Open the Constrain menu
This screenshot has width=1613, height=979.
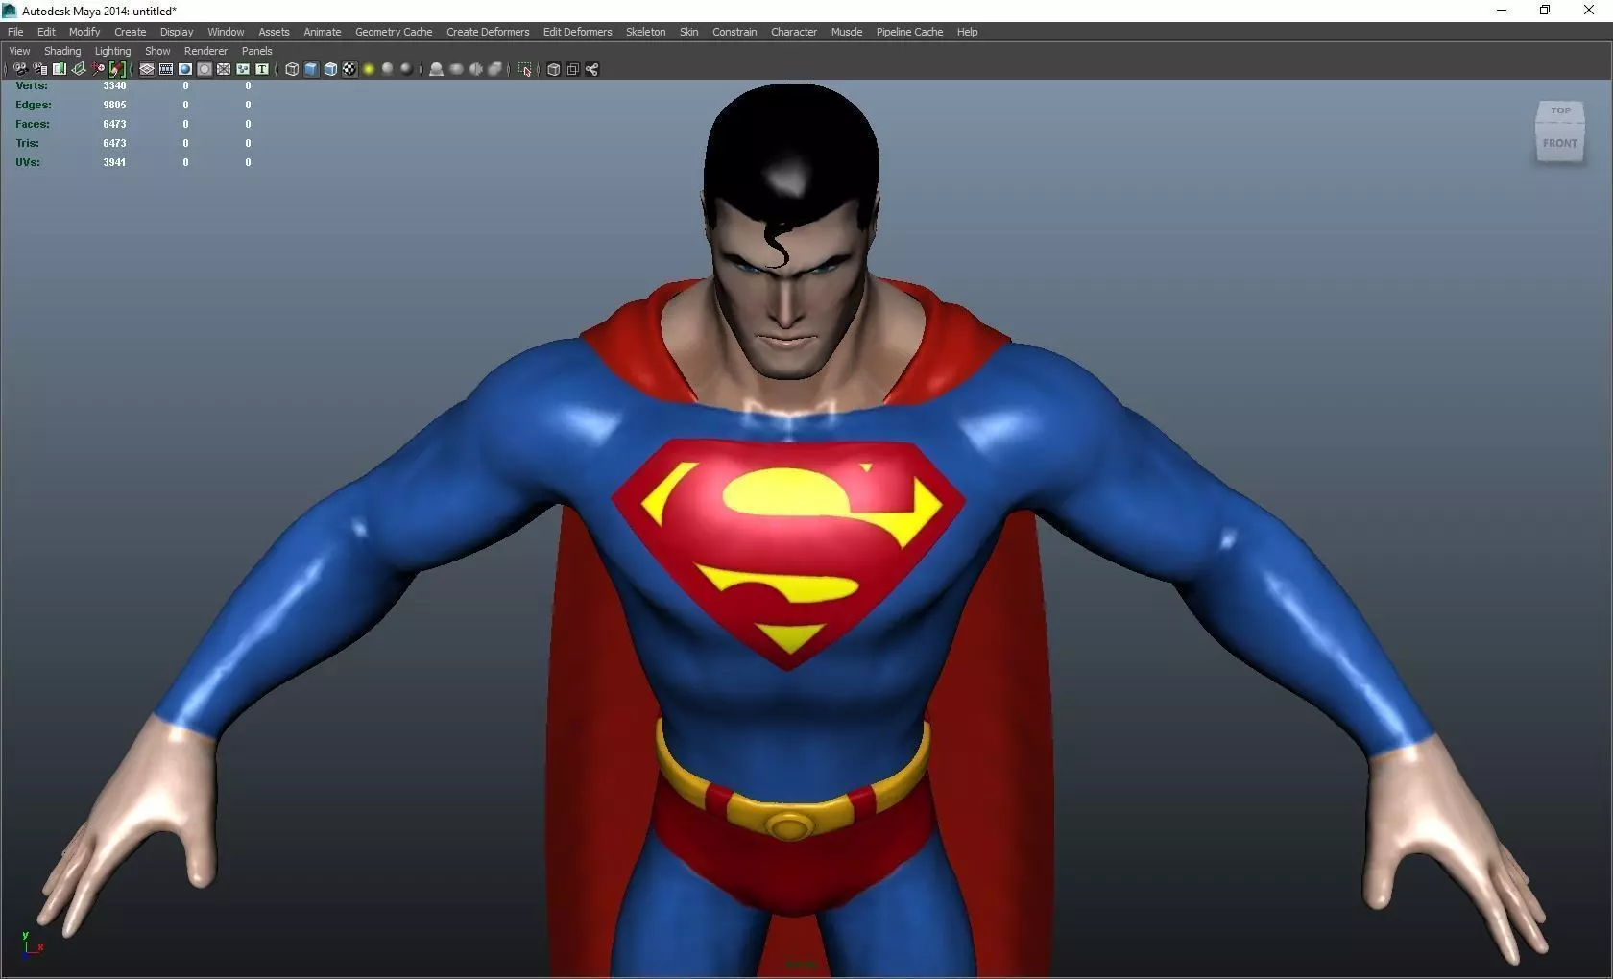pos(734,32)
